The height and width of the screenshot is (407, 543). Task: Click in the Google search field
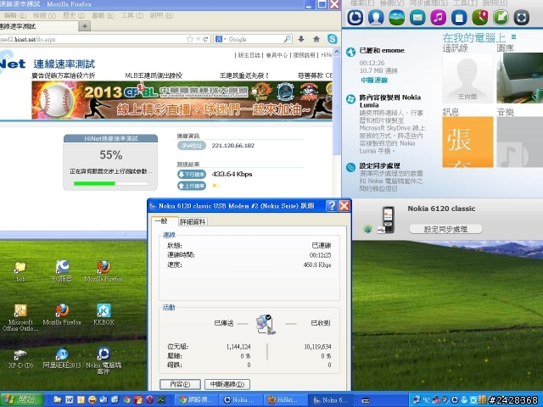click(x=255, y=39)
